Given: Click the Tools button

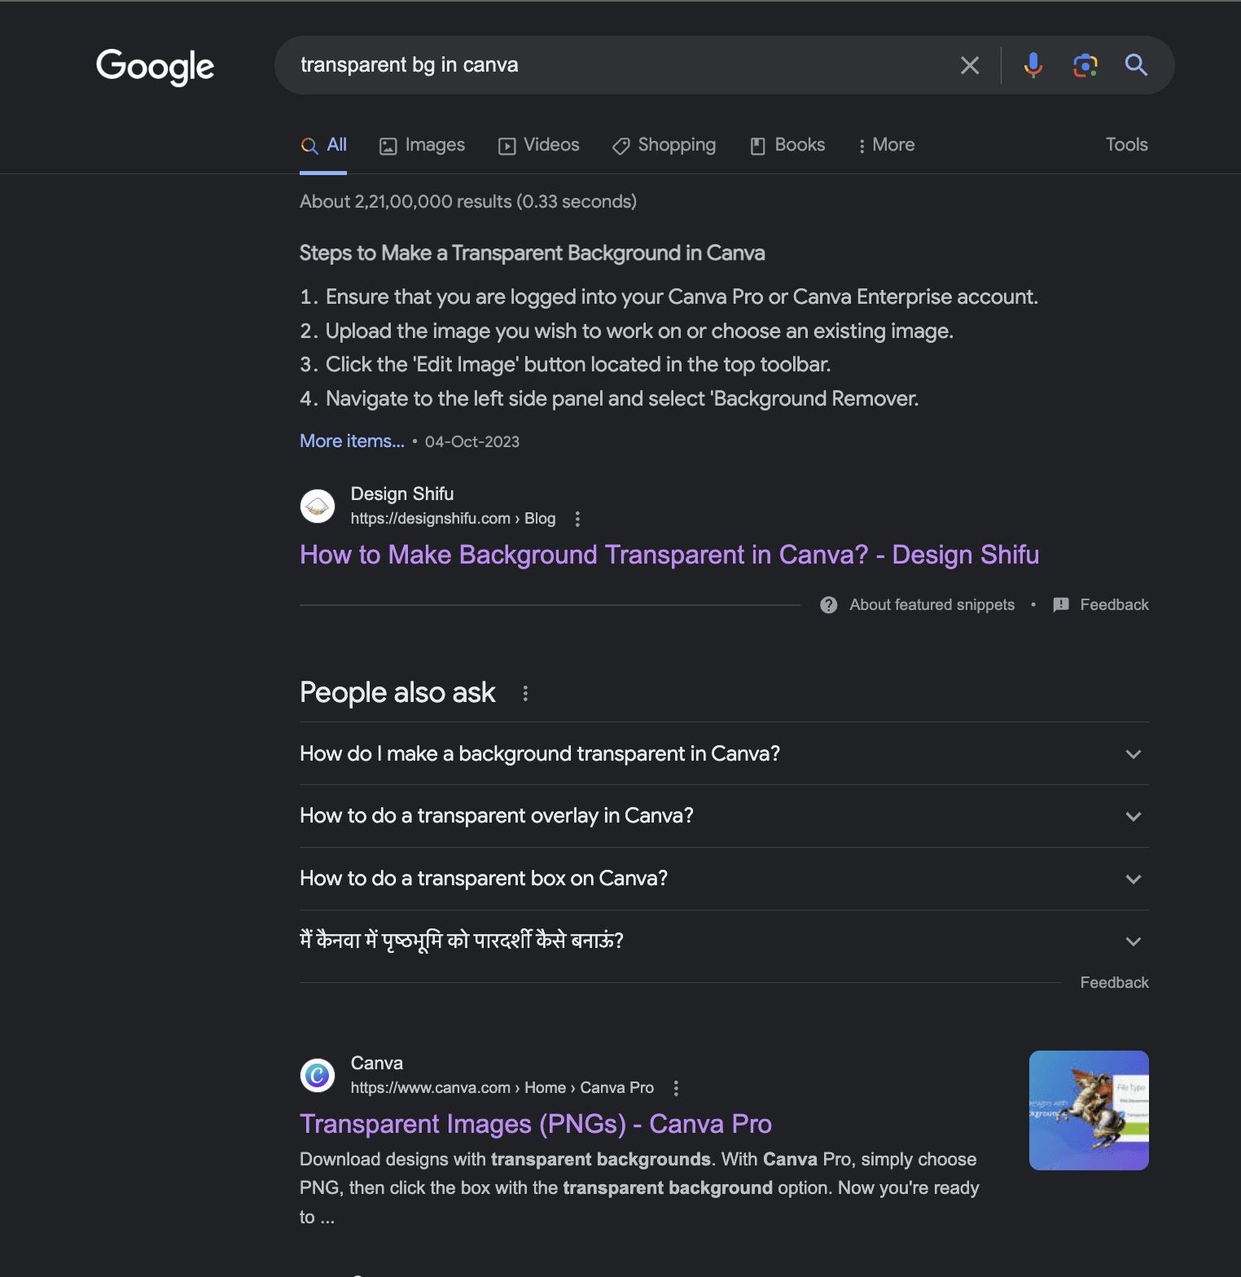Looking at the screenshot, I should pyautogui.click(x=1126, y=145).
